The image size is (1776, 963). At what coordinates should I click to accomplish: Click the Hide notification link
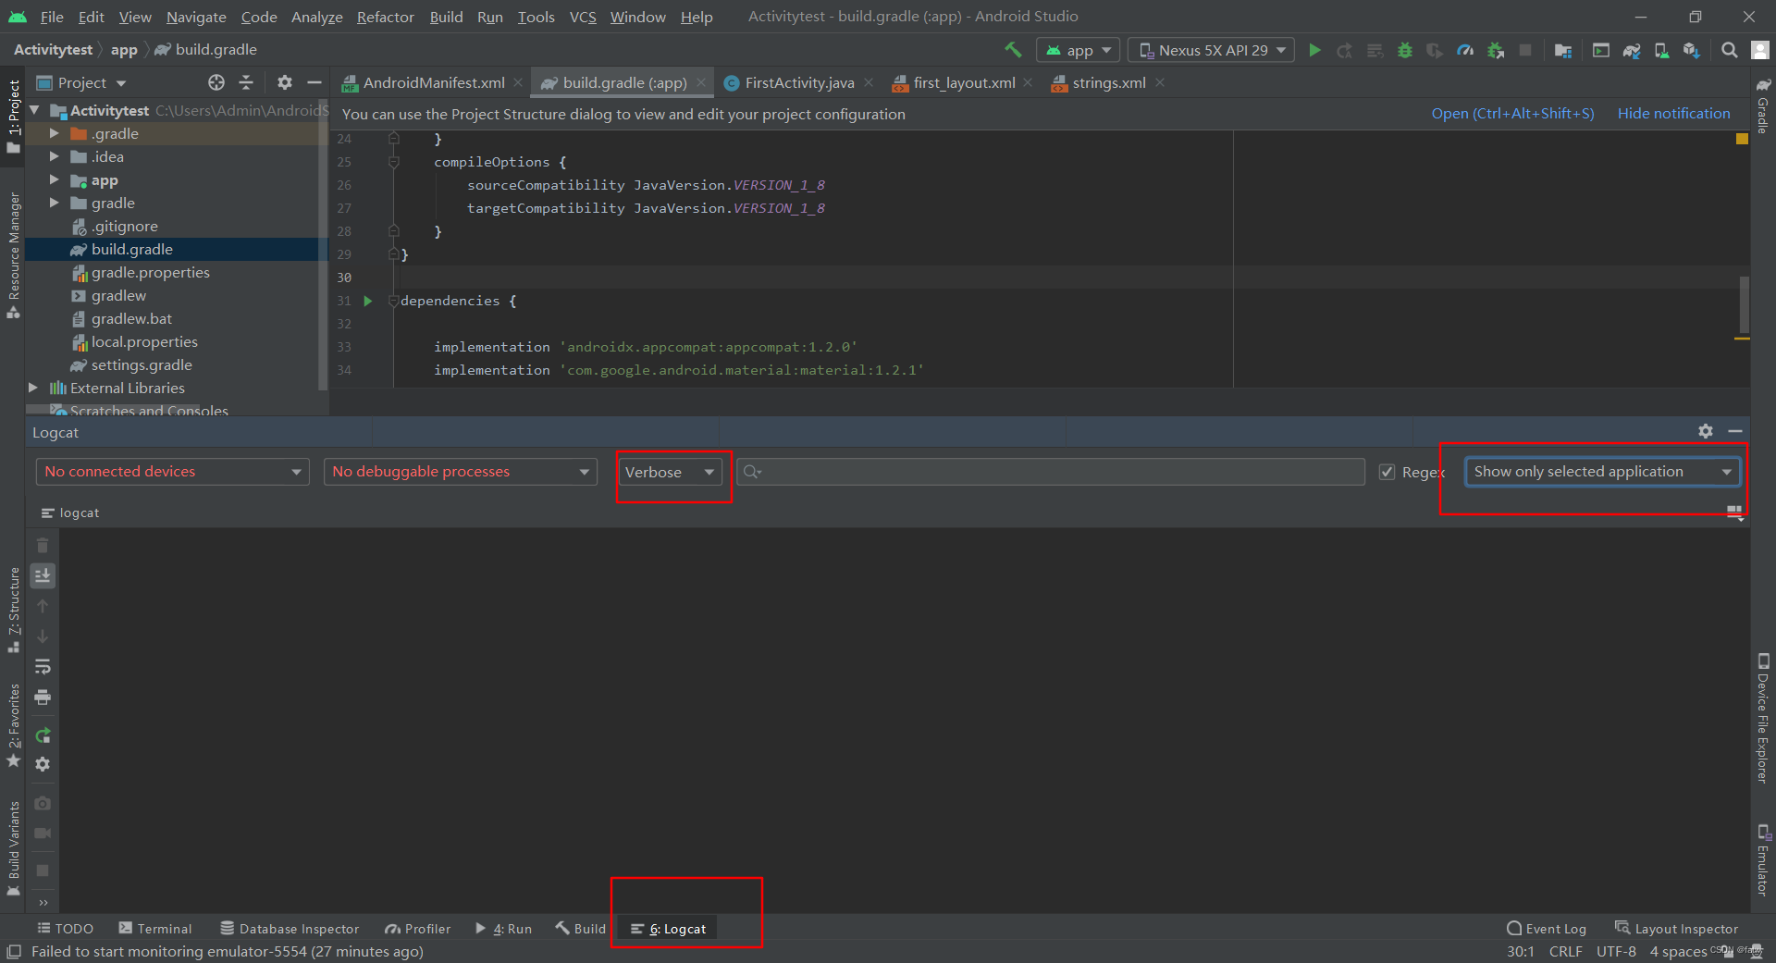(x=1673, y=113)
